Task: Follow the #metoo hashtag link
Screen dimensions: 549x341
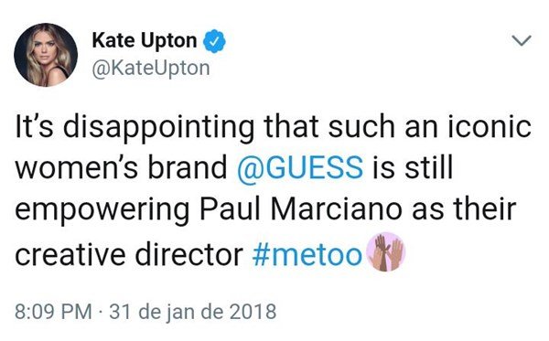Action: pyautogui.click(x=307, y=254)
